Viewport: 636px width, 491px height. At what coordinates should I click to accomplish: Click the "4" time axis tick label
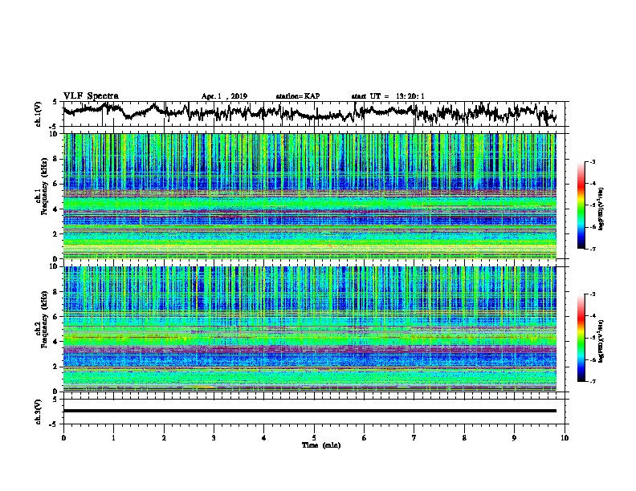[x=264, y=438]
